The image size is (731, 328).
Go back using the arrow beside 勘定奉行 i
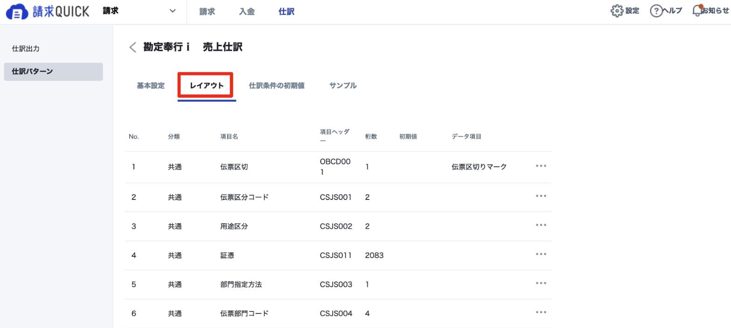click(132, 47)
